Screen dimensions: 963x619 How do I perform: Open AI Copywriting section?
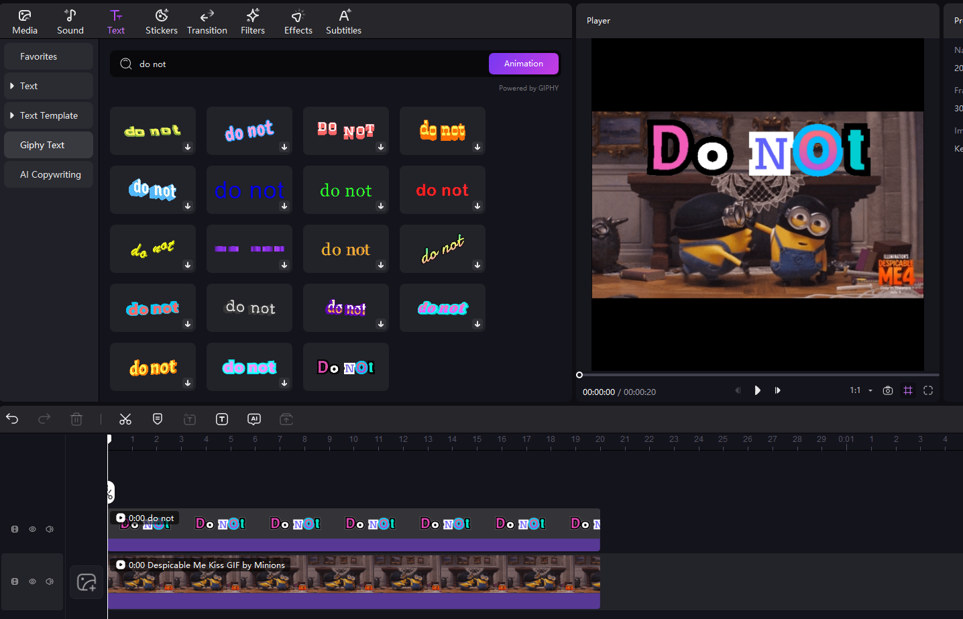[48, 174]
